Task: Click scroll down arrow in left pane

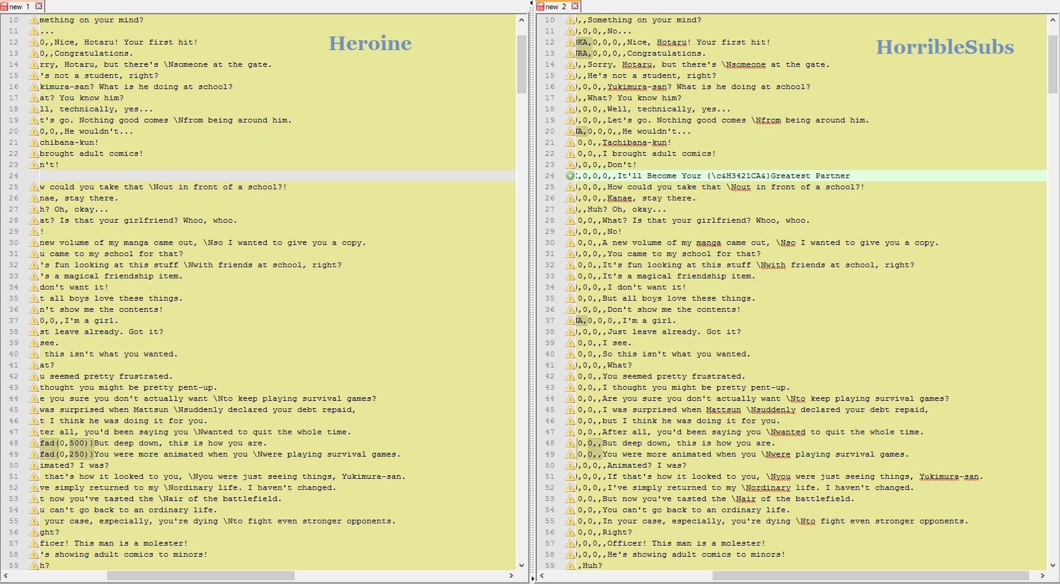Action: coord(521,565)
